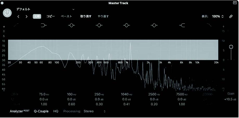Go to next preset with right arrow
Screen dimensions: 239x118
pos(27,16)
